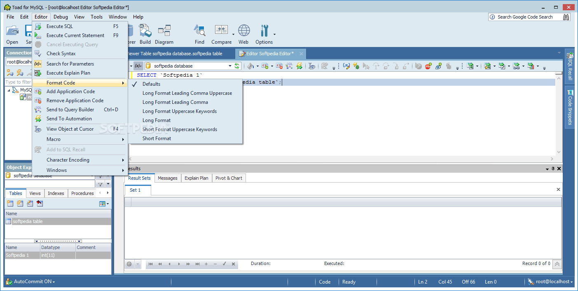Open the Diagram tool
This screenshot has width=578, height=291.
(x=164, y=34)
